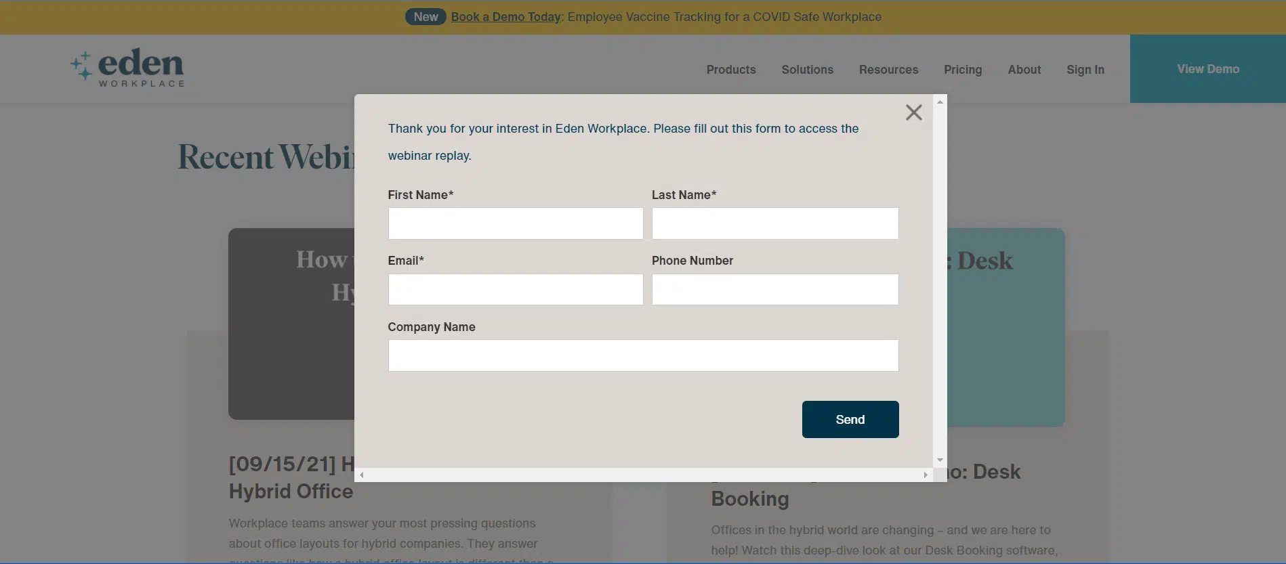Click the scroll left arrow in popup
Viewport: 1286px width, 564px height.
(362, 475)
